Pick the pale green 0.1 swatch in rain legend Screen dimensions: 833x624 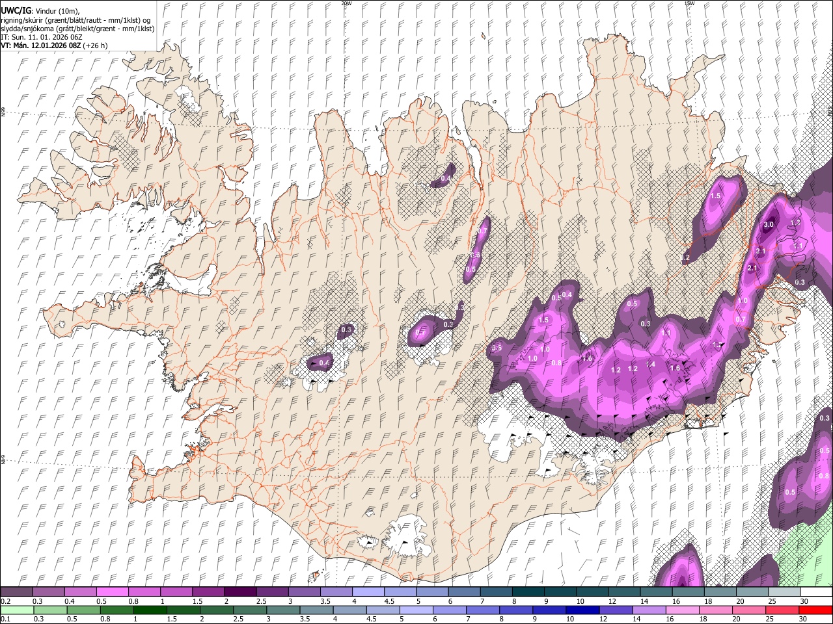point(17,610)
